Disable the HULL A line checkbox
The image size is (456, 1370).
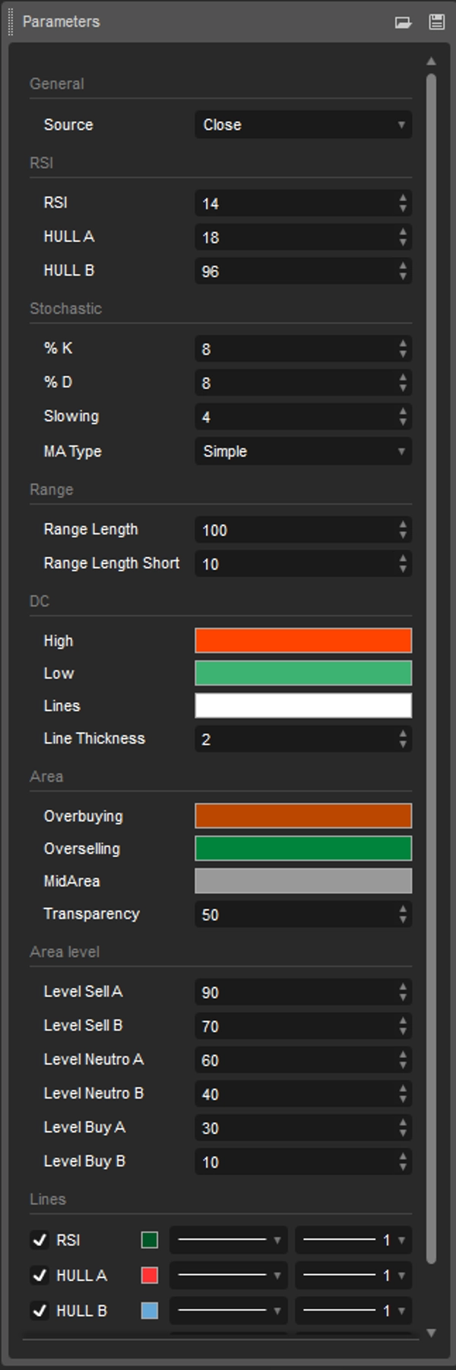(40, 1275)
